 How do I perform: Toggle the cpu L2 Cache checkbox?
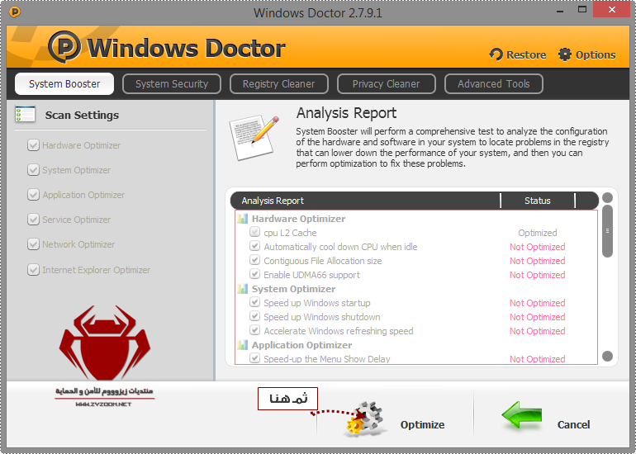pyautogui.click(x=254, y=232)
